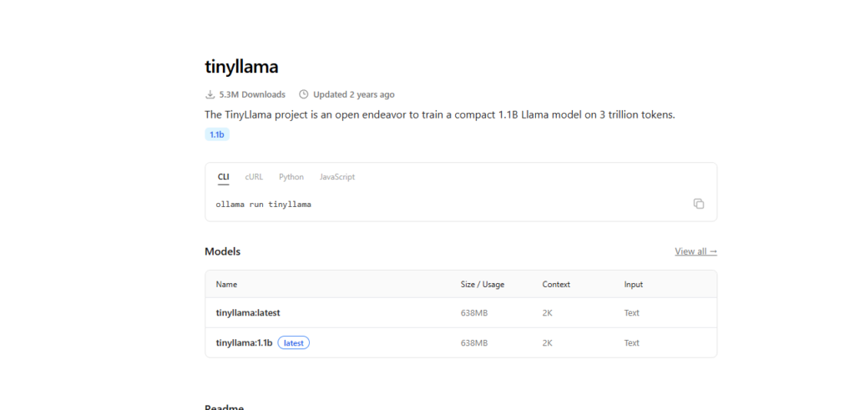Select the CLI tab
Viewport: 855px width, 410px height.
[x=224, y=177]
